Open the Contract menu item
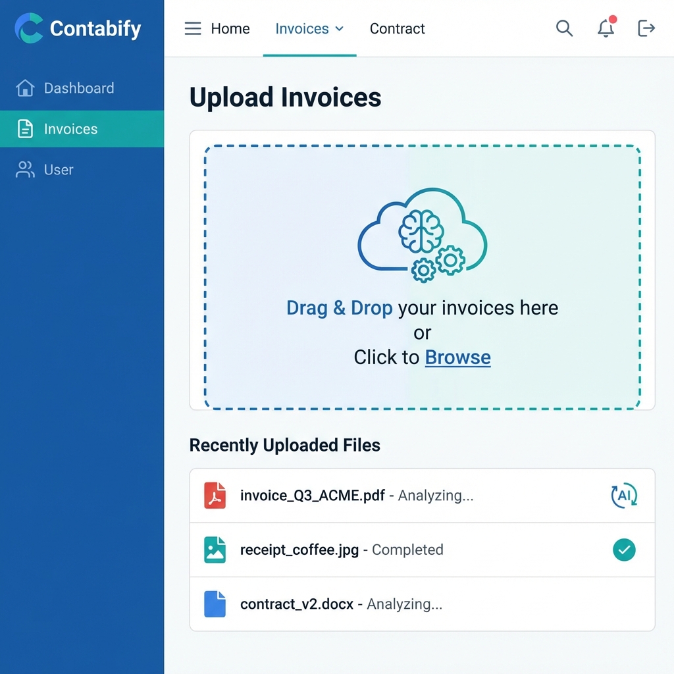 click(x=397, y=29)
